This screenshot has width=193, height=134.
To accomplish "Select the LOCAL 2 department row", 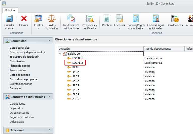I will point(75,63).
